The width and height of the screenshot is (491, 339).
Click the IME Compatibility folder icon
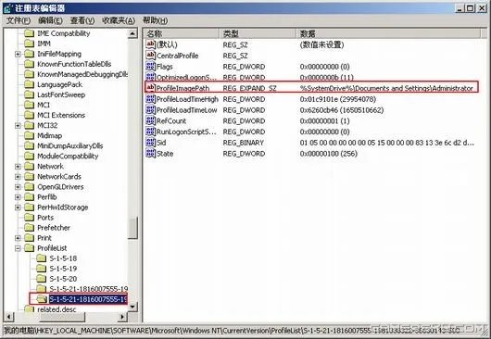[x=29, y=33]
